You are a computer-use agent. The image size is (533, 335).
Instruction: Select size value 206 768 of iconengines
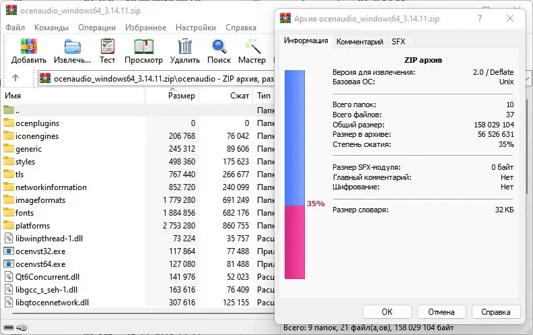pos(182,136)
